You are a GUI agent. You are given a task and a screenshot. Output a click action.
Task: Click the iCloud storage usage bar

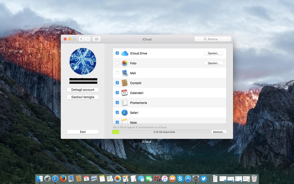(161, 132)
